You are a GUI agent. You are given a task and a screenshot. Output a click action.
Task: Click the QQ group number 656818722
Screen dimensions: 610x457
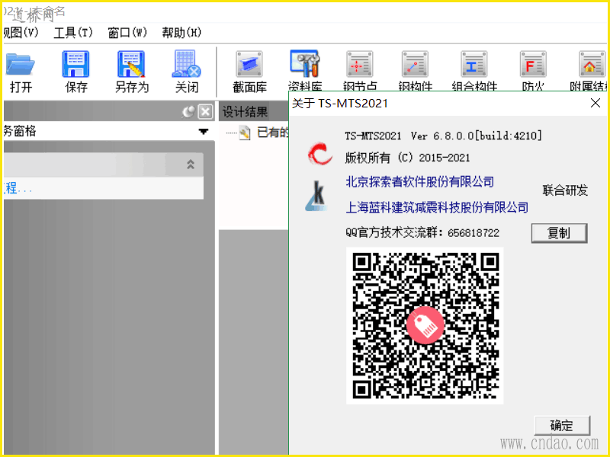pos(473,233)
